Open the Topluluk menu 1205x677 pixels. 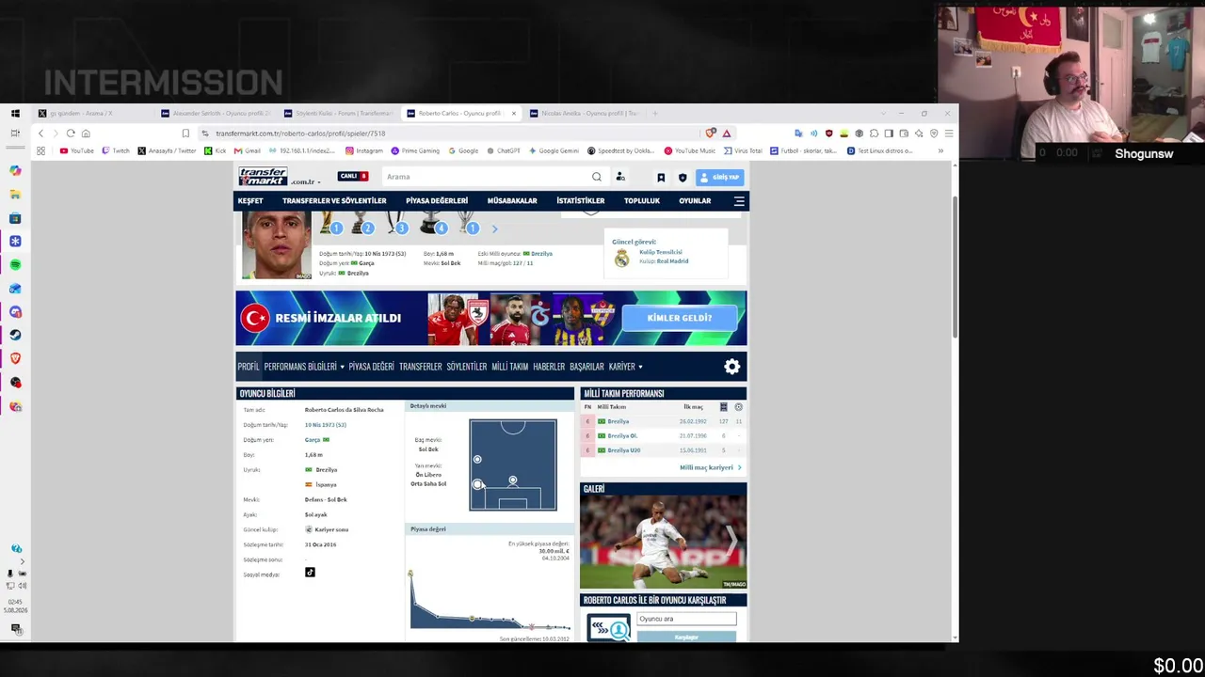tap(642, 200)
